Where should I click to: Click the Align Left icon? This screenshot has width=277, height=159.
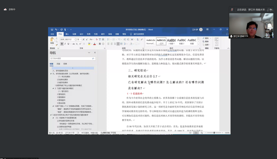[x=109, y=44]
